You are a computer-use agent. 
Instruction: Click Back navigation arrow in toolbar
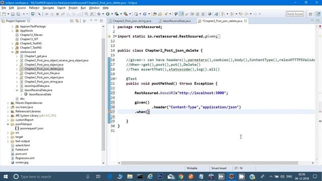(246, 14)
